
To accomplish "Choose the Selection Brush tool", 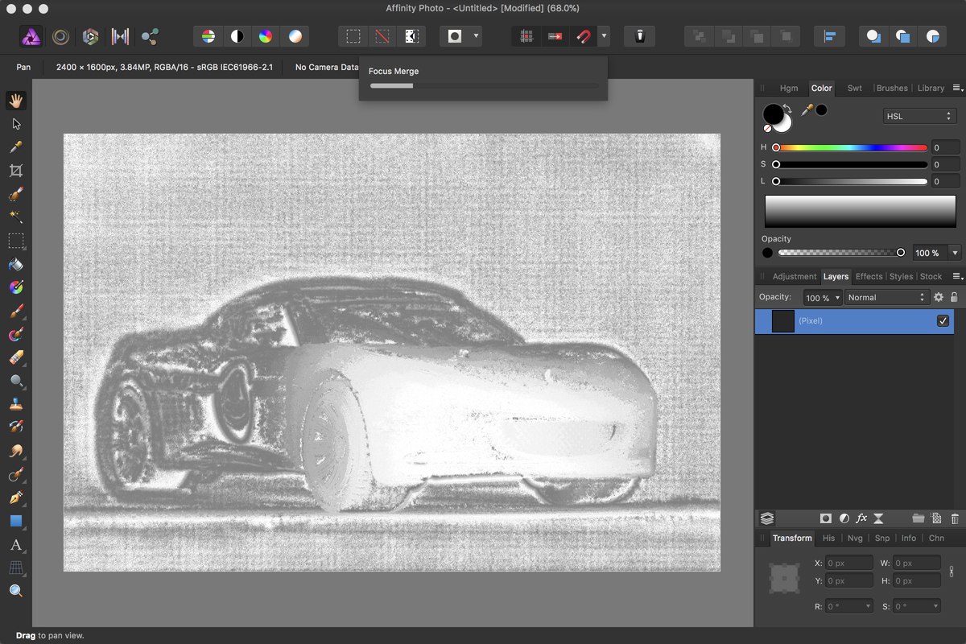I will (x=15, y=194).
